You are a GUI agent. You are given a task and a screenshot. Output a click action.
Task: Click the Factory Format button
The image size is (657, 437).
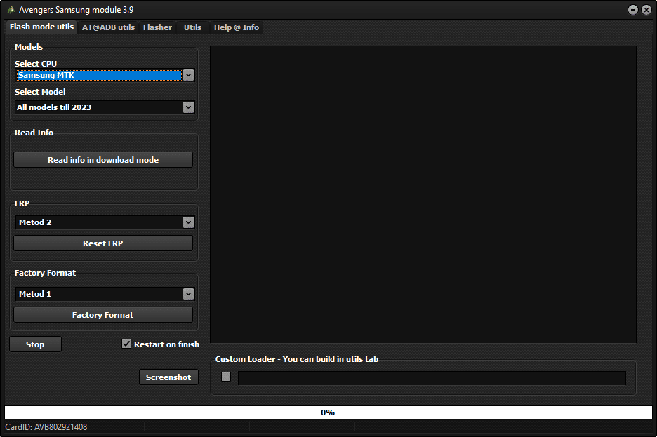[x=103, y=315]
